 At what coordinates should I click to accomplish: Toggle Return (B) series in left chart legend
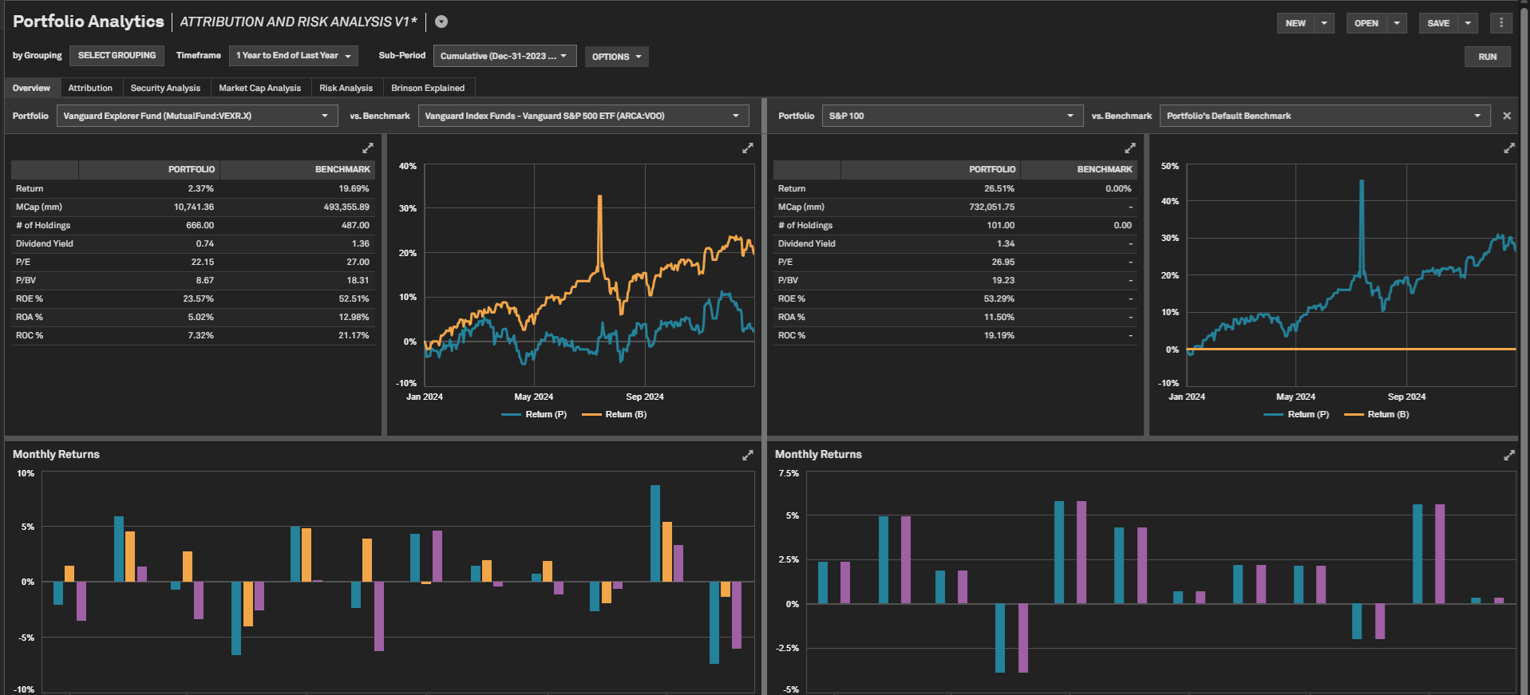(x=615, y=414)
